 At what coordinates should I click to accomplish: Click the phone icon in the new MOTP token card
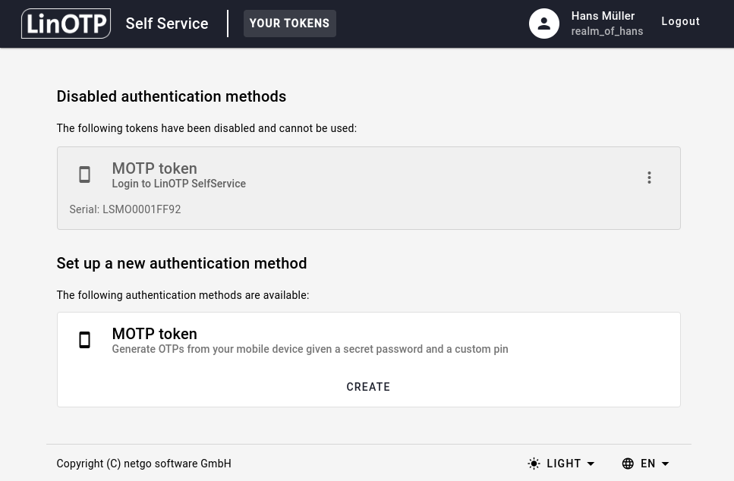[84, 340]
